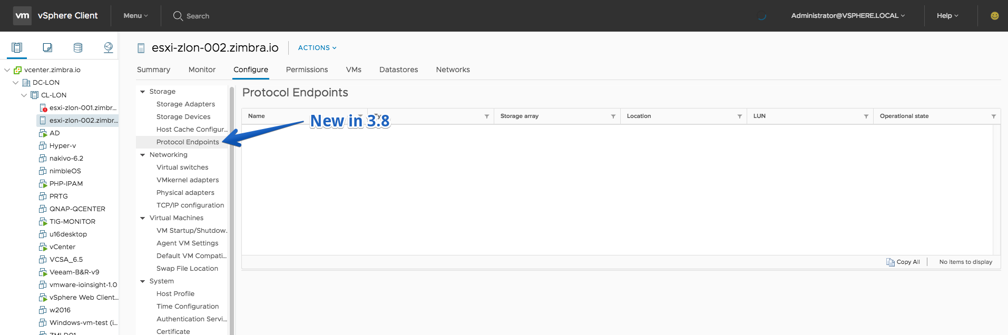Open Host Profile settings
Viewport: 1008px width, 335px height.
click(175, 294)
